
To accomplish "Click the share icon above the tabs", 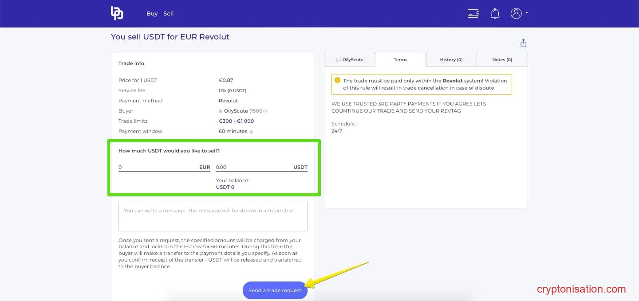I will pos(523,43).
